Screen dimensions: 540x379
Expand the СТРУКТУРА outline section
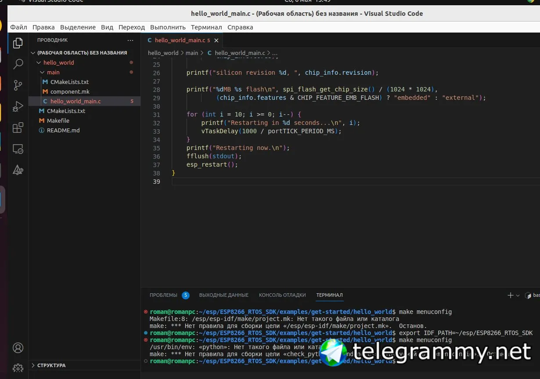[x=33, y=365]
